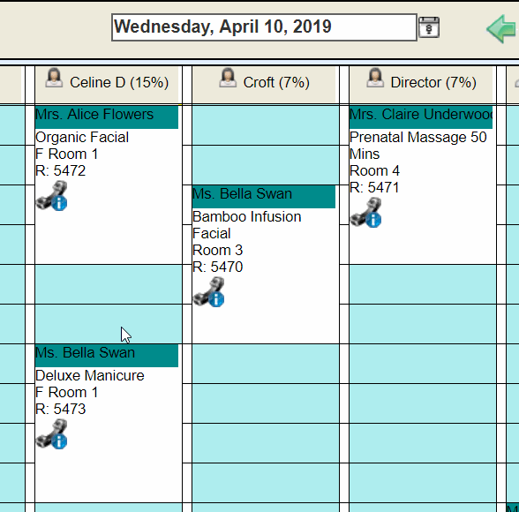Click phone info icon for reservation 5470

click(x=208, y=292)
